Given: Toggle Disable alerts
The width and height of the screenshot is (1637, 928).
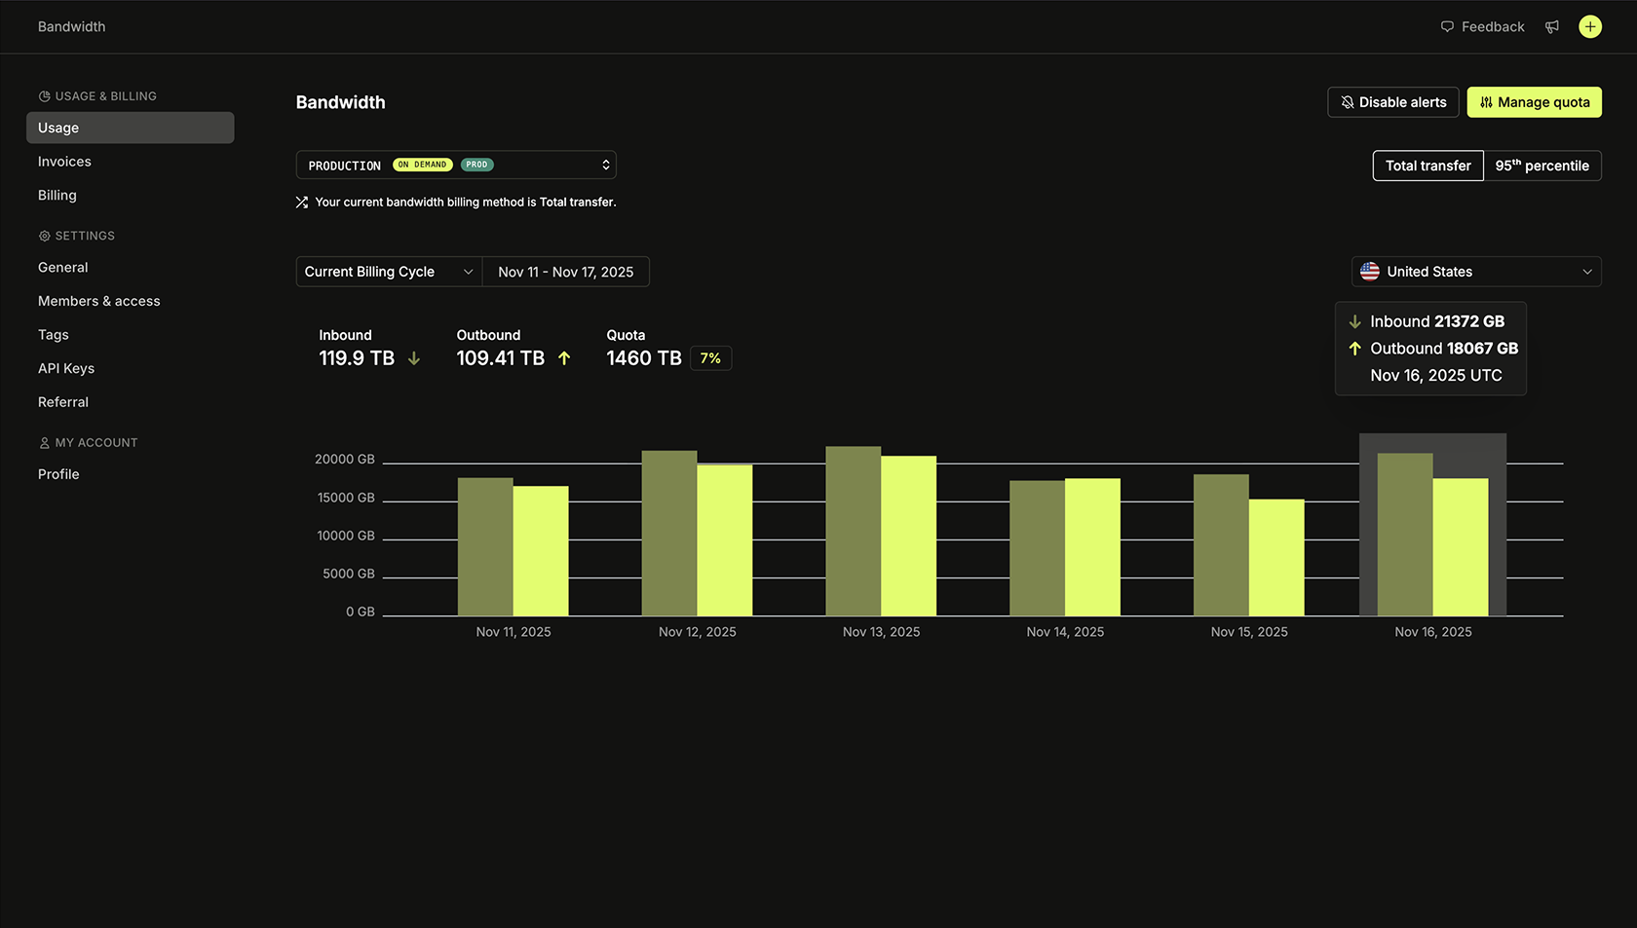Looking at the screenshot, I should [x=1392, y=102].
